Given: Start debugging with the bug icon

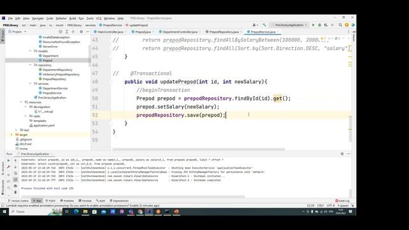Looking at the screenshot, I should click(320, 25).
